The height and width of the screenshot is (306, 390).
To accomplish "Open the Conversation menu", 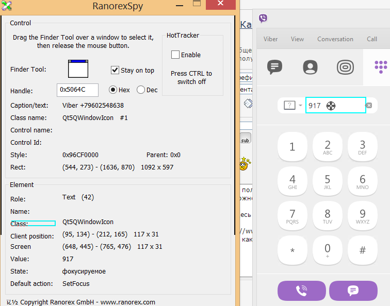I will [x=335, y=39].
